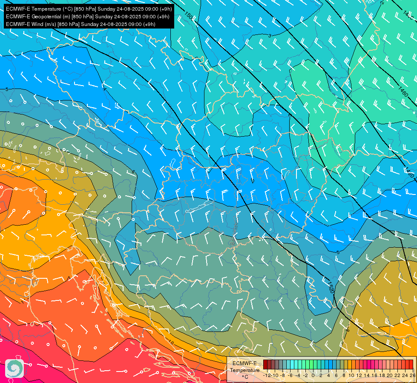Click the -4 tick label on the legend

(298, 375)
